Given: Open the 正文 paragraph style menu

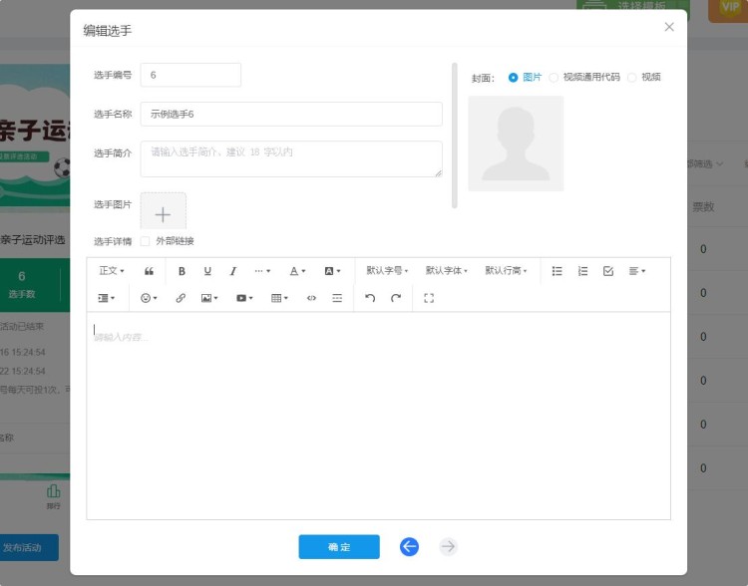Looking at the screenshot, I should 112,271.
